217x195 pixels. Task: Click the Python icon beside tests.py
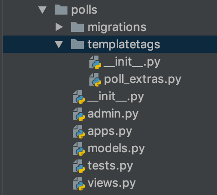pyautogui.click(x=79, y=166)
